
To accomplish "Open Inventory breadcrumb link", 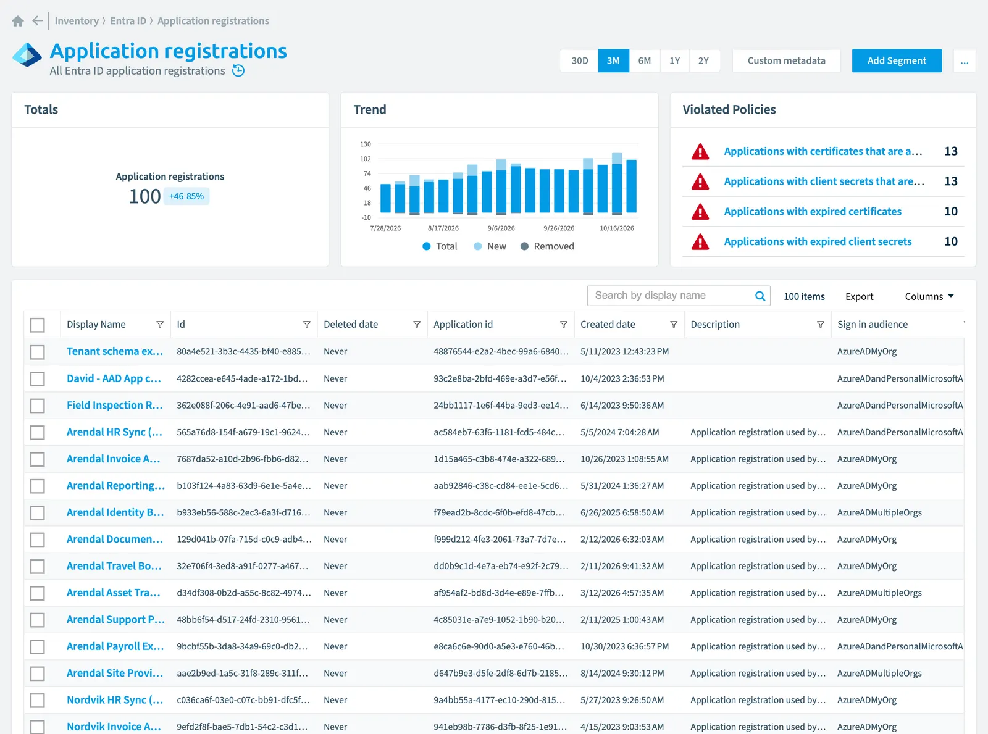I will 77,21.
